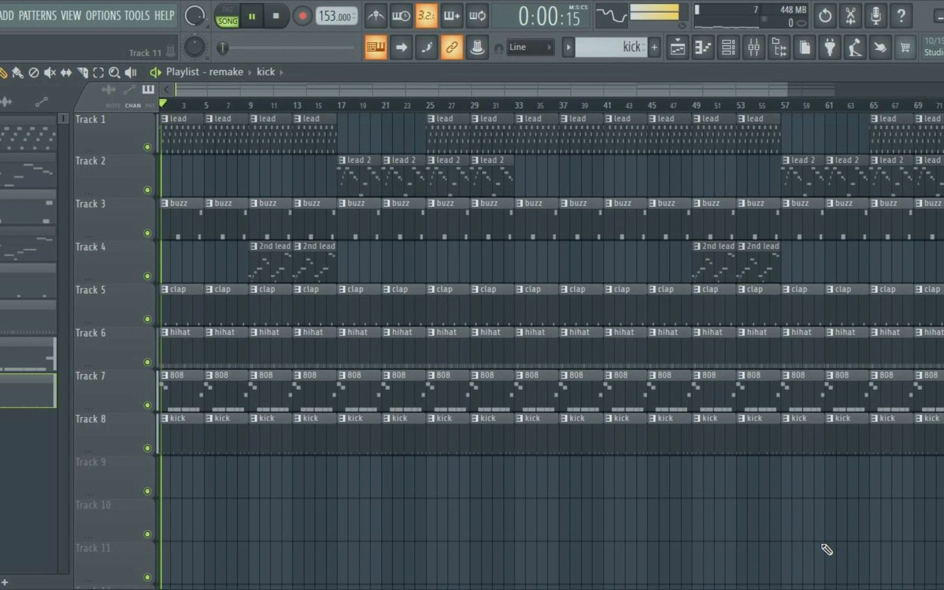Open the content library shopping cart icon
Screen dimensions: 944x590
(905, 48)
